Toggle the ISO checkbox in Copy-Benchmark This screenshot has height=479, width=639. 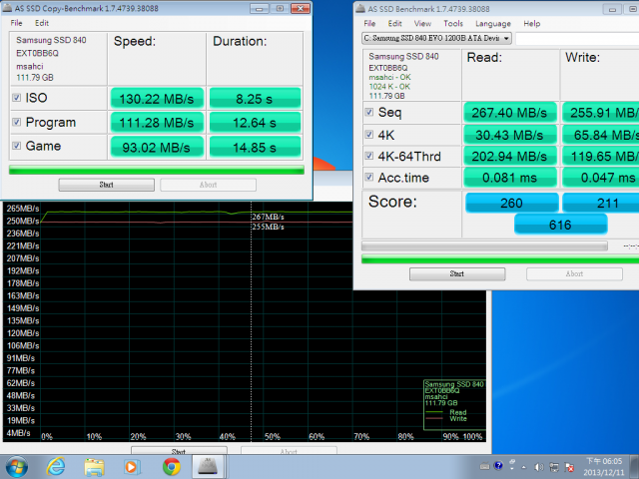(16, 98)
